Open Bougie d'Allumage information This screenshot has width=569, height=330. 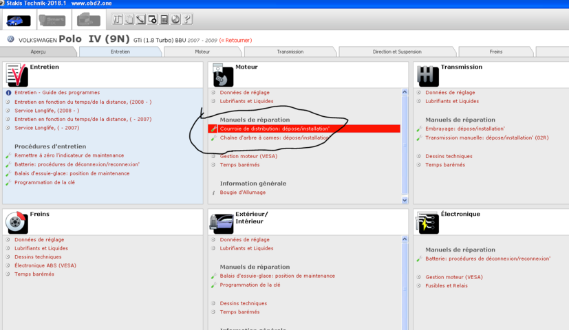click(x=243, y=192)
